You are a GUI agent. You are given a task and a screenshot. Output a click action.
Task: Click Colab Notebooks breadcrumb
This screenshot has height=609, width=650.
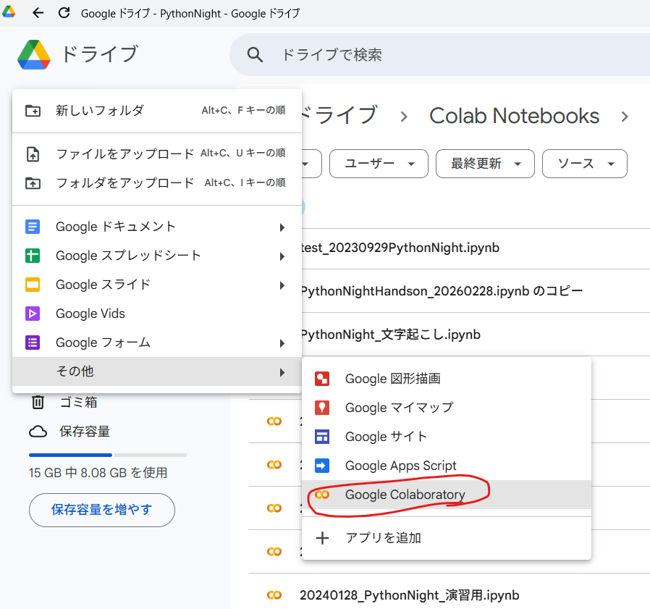pos(514,116)
